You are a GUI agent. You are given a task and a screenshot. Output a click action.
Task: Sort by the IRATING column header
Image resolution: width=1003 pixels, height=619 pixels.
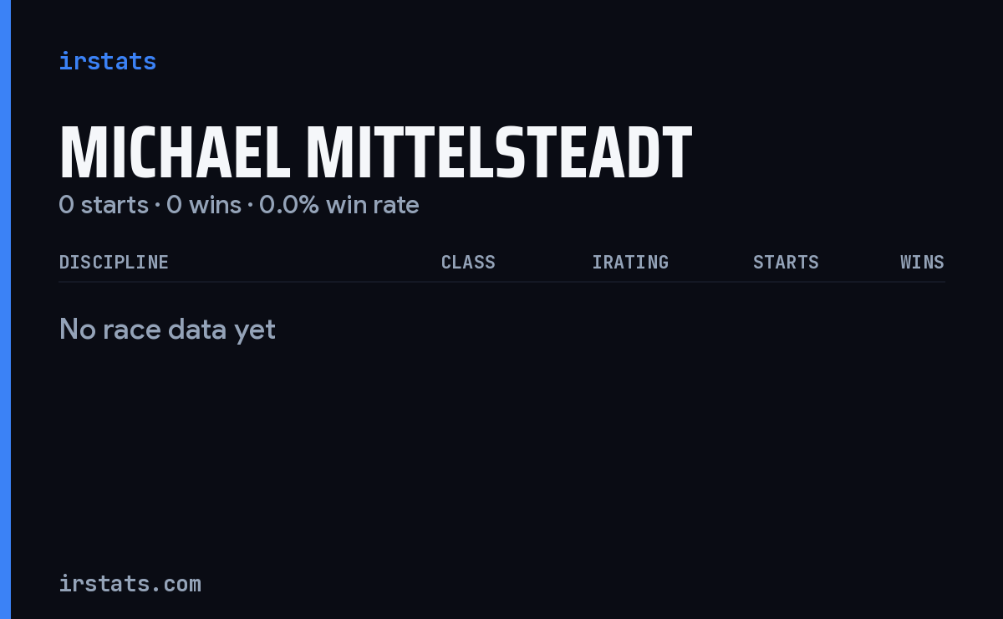pyautogui.click(x=630, y=262)
